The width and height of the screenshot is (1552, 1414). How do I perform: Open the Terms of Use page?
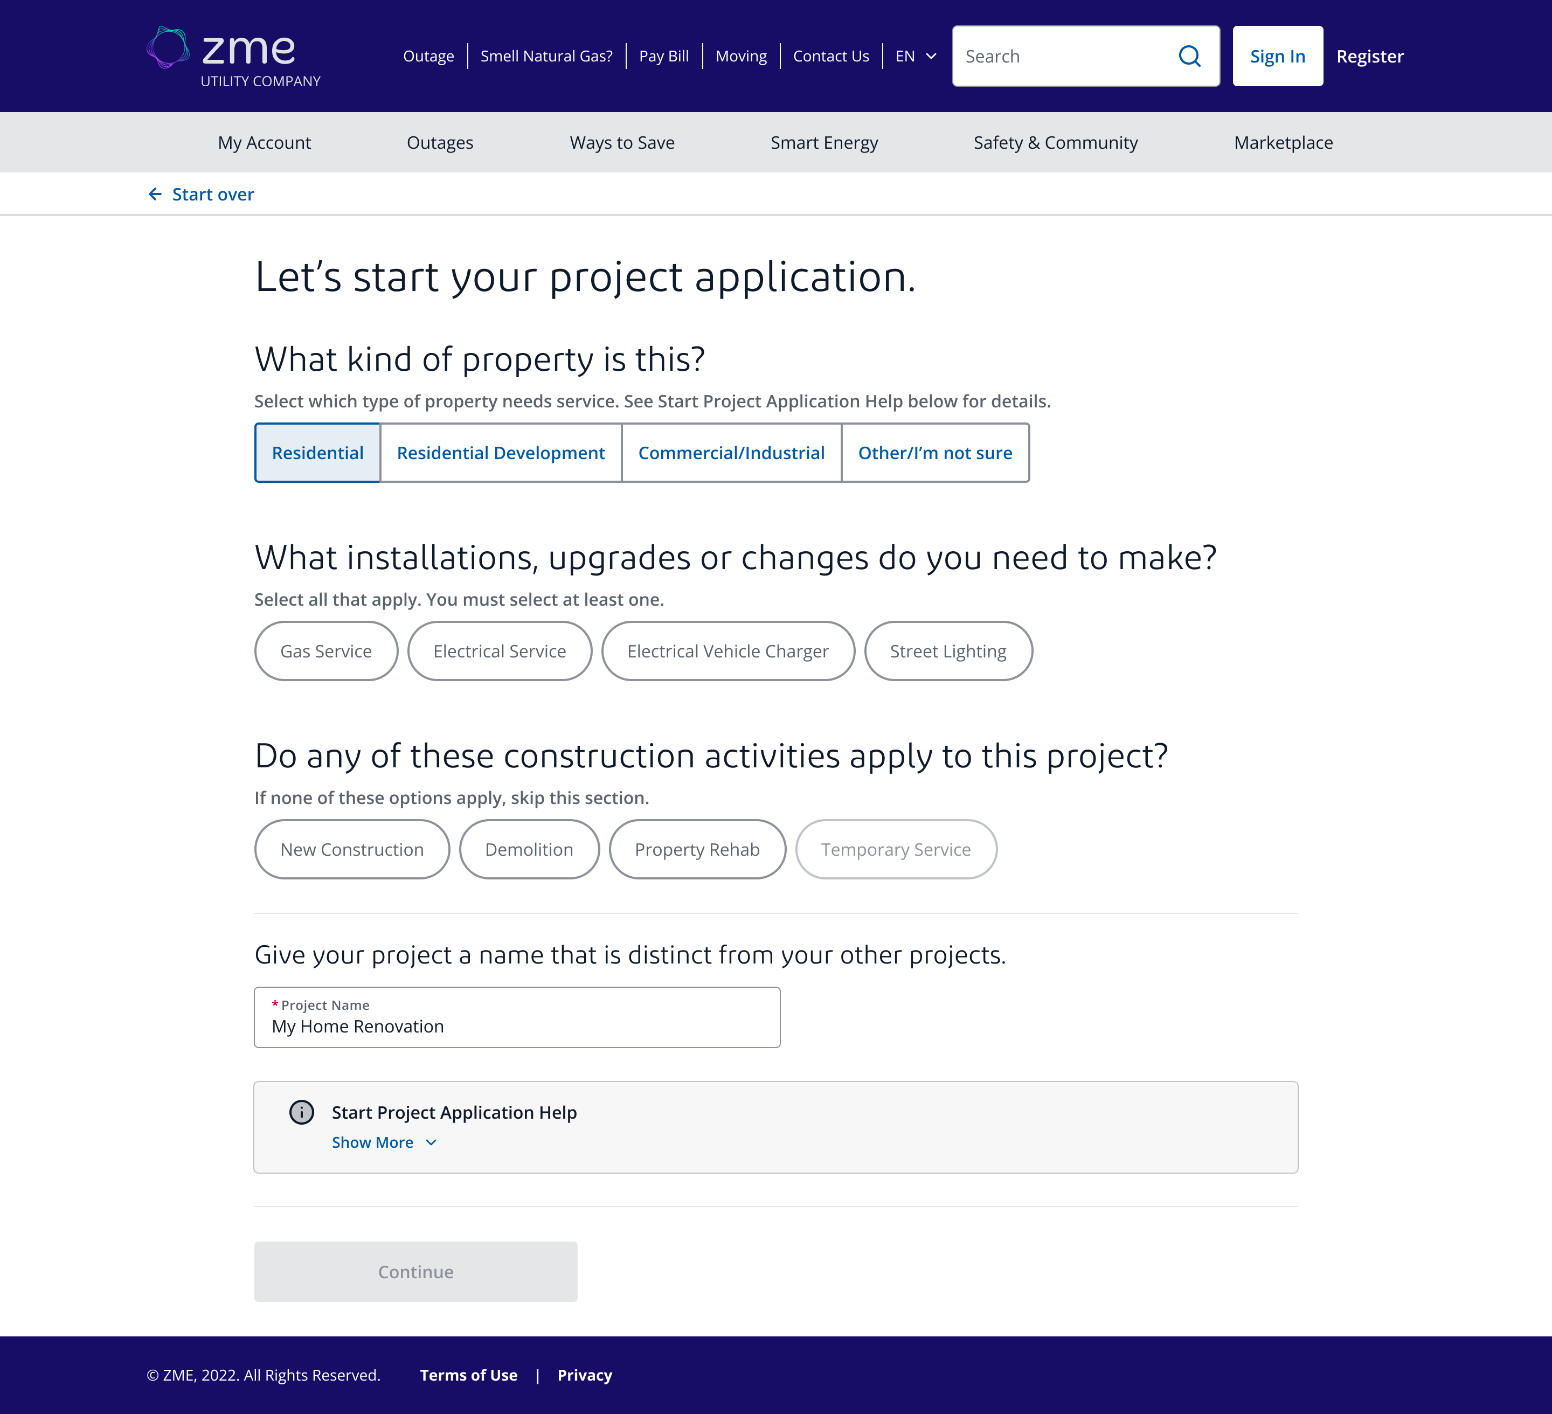click(469, 1375)
